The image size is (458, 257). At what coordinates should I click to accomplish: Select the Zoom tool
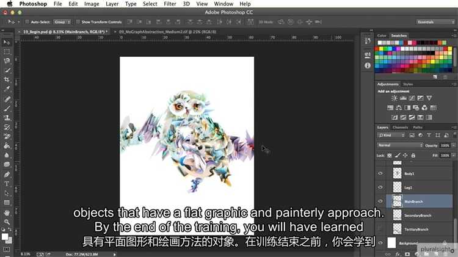click(7, 222)
